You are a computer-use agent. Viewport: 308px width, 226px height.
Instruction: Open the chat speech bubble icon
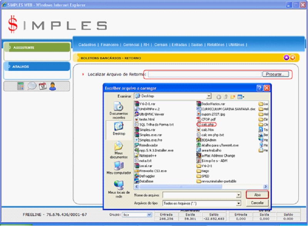[x=32, y=86]
